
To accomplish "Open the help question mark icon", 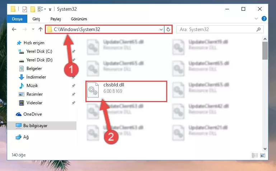I will coord(264,19).
